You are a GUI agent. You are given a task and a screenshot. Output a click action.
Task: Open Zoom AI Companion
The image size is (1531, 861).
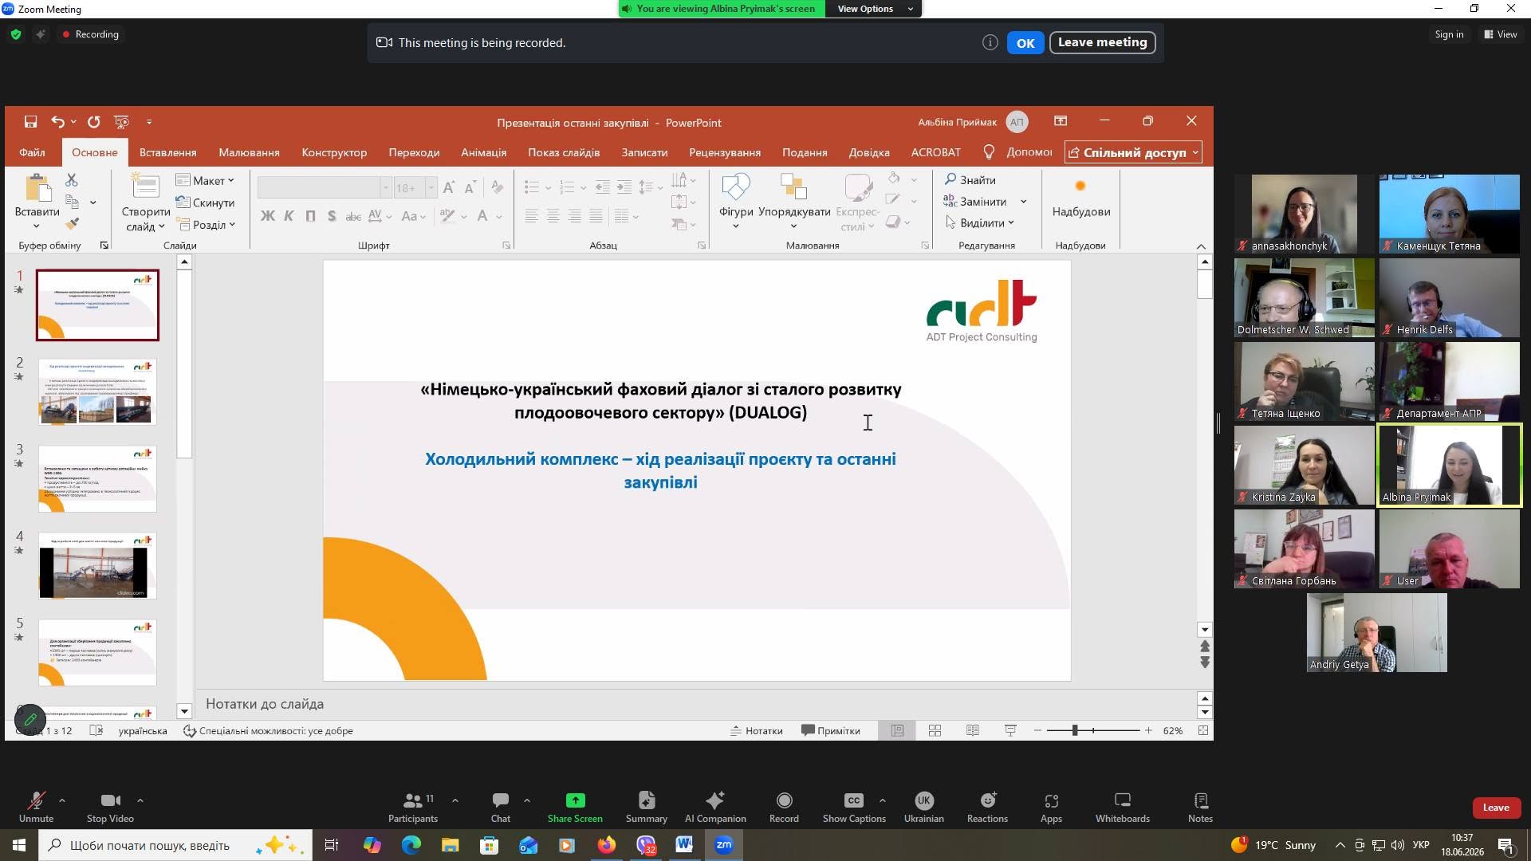point(715,807)
